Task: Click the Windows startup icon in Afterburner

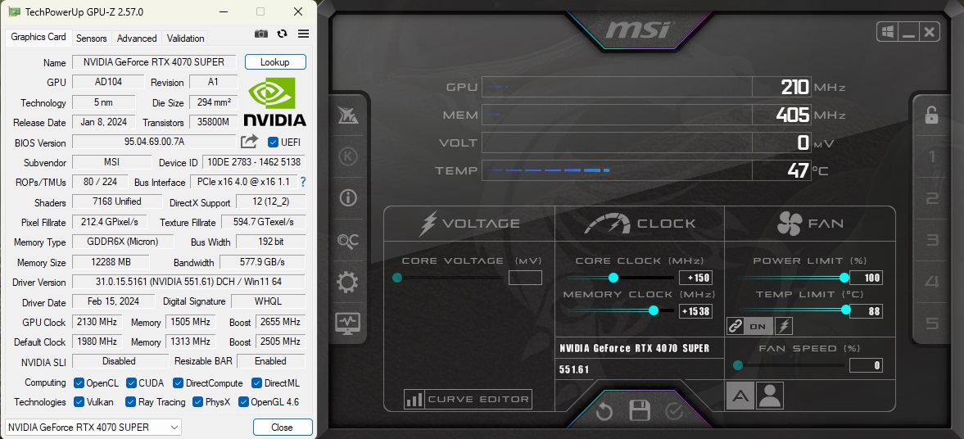Action: tap(888, 32)
